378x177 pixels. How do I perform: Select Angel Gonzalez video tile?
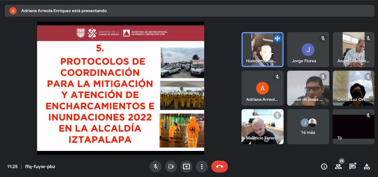coord(353,50)
